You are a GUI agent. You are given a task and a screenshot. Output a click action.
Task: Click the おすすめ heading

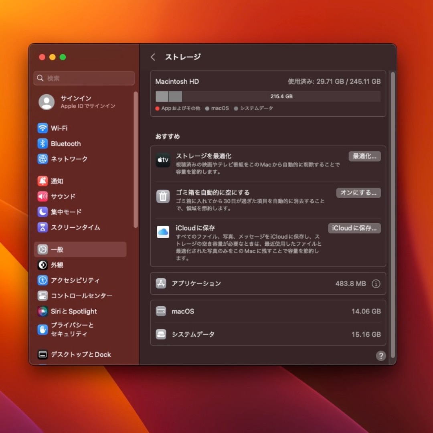pos(168,136)
